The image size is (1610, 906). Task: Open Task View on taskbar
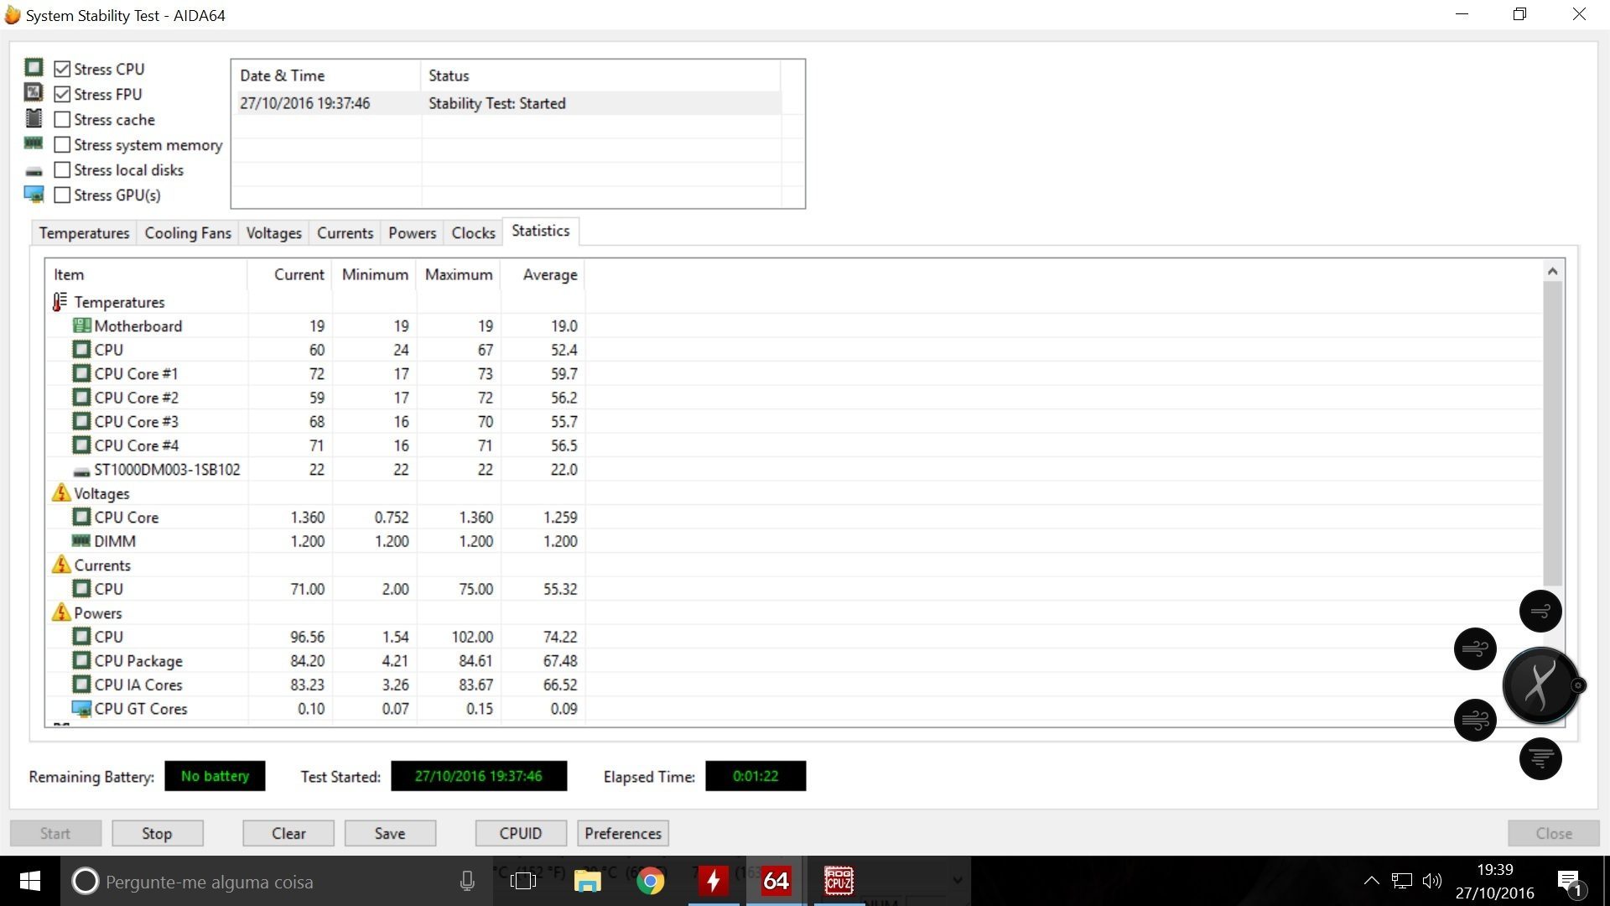coord(523,881)
